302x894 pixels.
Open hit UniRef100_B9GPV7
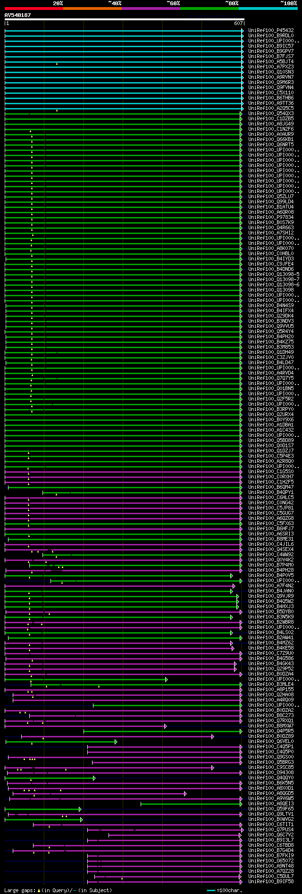[x=271, y=51]
